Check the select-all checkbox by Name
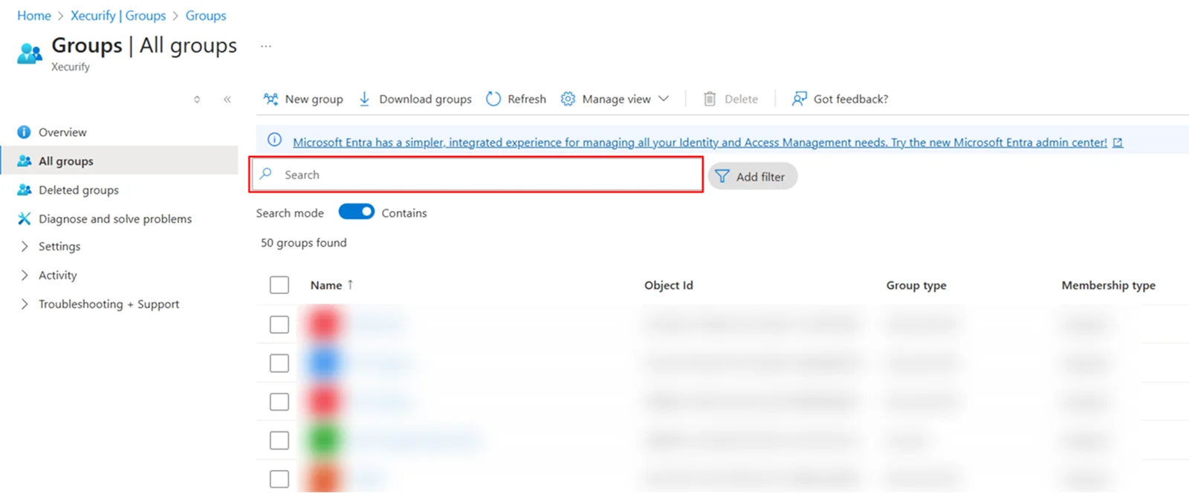The width and height of the screenshot is (1189, 496). pos(279,285)
